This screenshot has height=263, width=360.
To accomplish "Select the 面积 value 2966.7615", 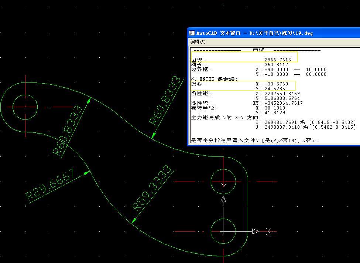I will (x=278, y=60).
